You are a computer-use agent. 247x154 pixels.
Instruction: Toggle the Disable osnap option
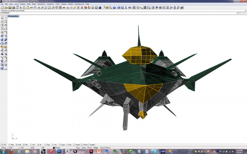click(x=89, y=145)
